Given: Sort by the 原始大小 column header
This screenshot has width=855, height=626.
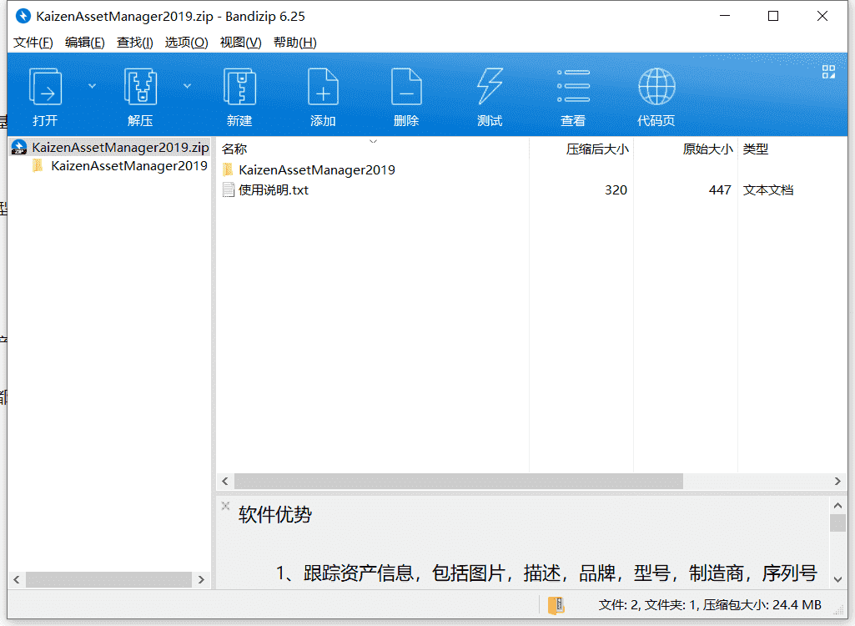Looking at the screenshot, I should (686, 149).
